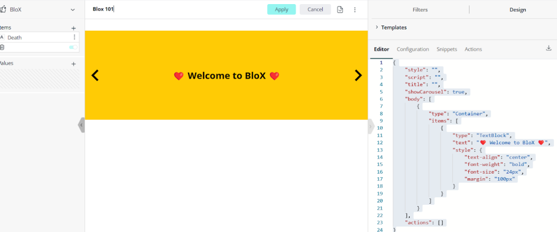This screenshot has height=232, width=557.
Task: Click the "type": "Container" code line
Action: point(459,113)
